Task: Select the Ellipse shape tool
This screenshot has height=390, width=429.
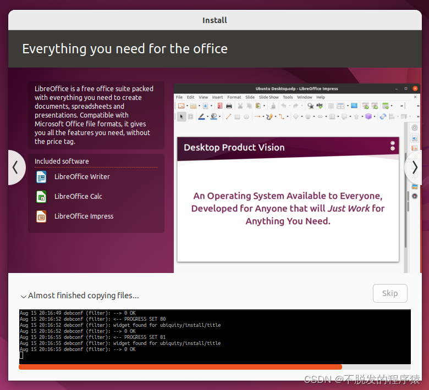Action: (246, 117)
